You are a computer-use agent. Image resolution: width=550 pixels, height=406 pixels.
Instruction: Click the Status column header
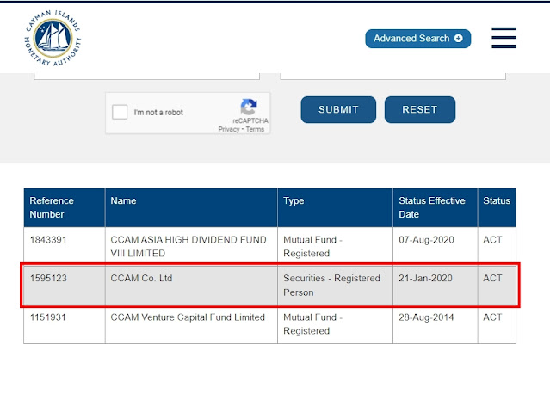click(497, 207)
